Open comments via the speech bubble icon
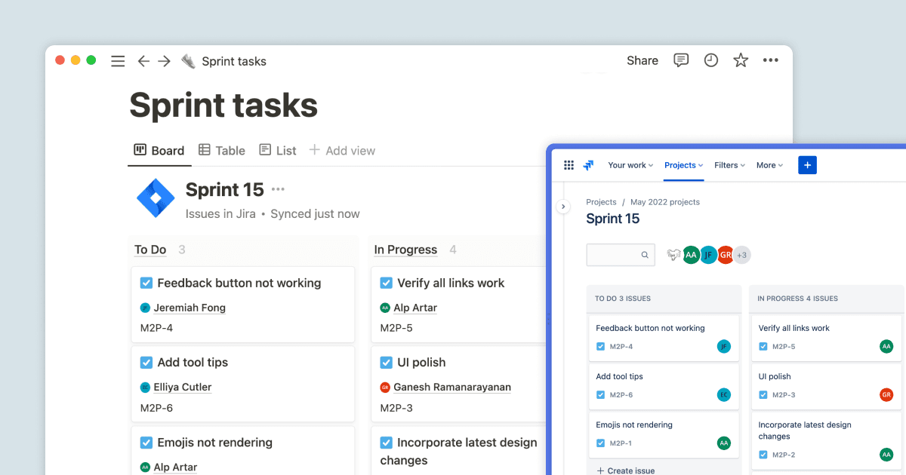The image size is (906, 475). 681,60
